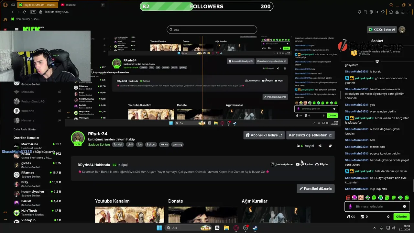Focus the Kick Ara search box
This screenshot has height=233, width=414.
[x=212, y=29]
